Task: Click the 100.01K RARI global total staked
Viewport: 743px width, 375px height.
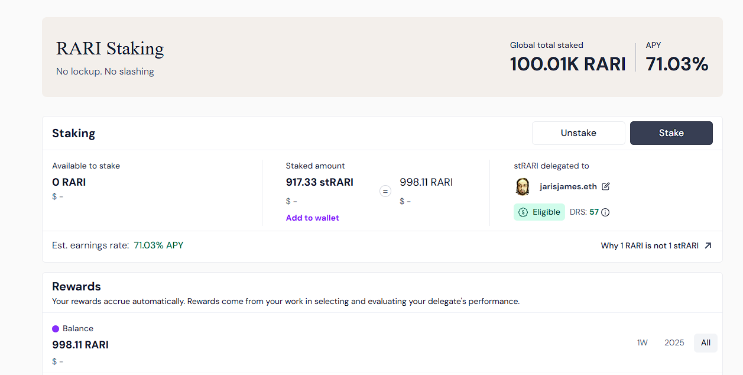Action: [x=568, y=64]
